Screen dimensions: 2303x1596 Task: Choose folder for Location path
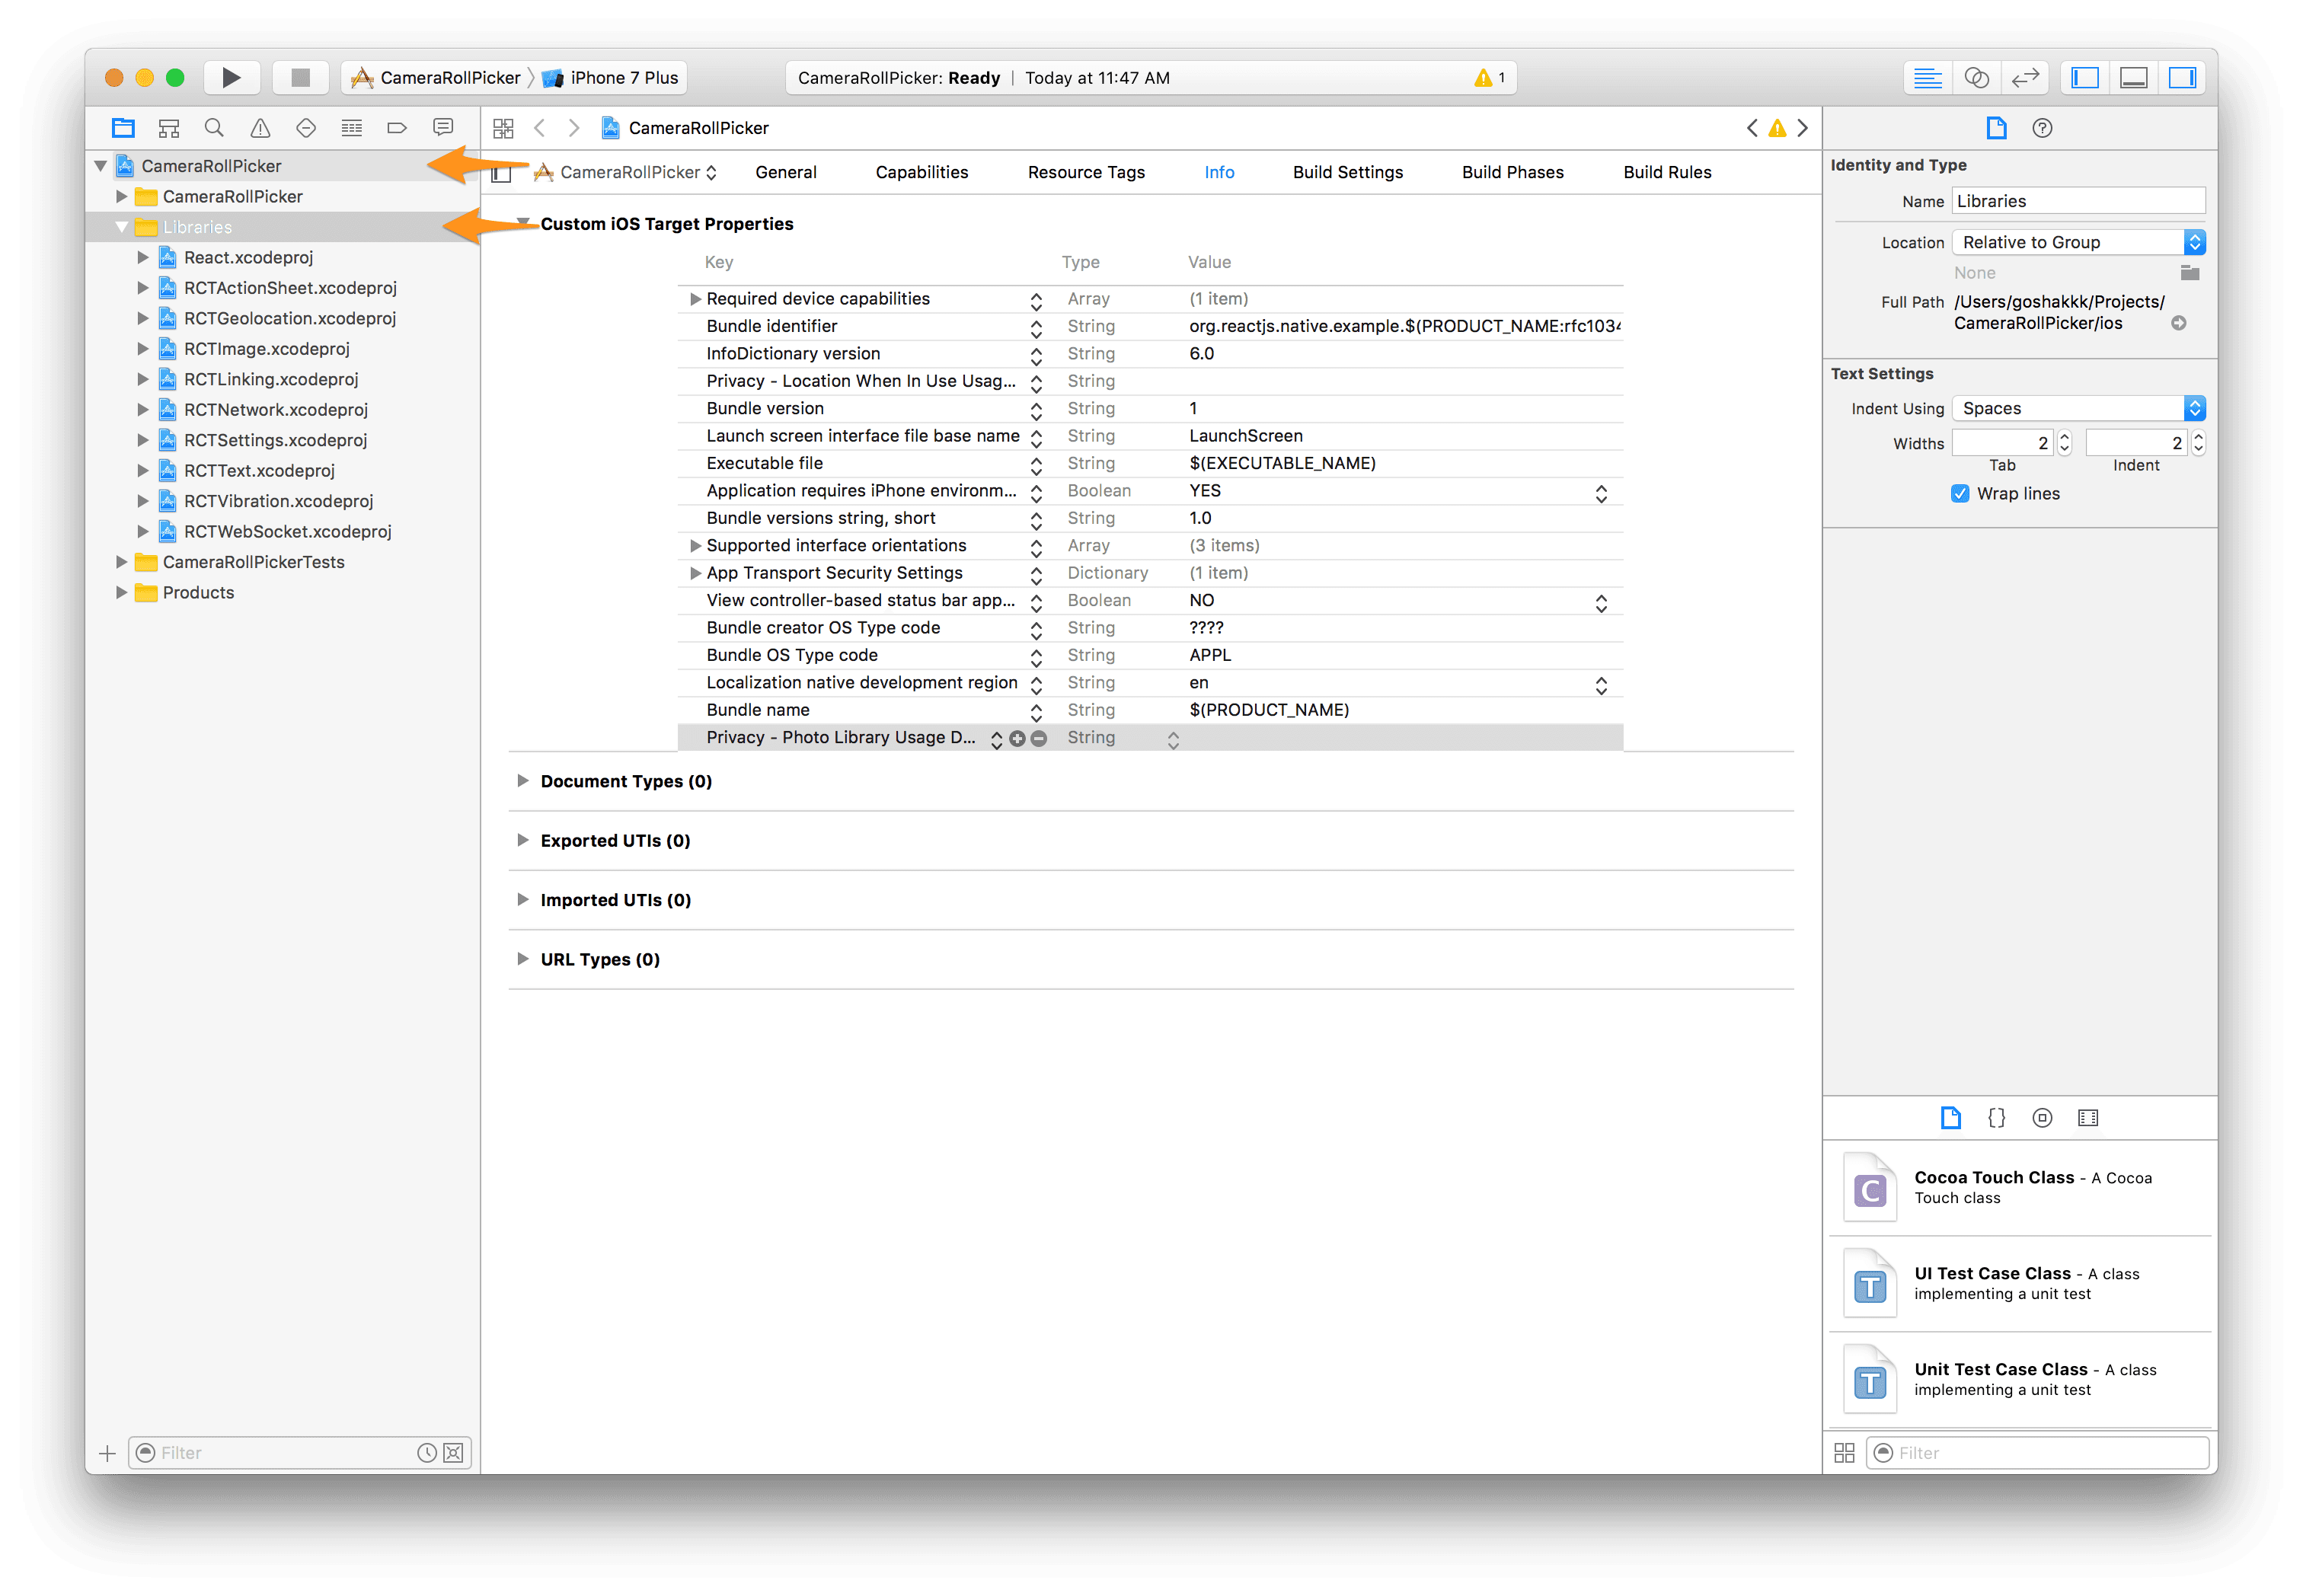click(x=2190, y=273)
